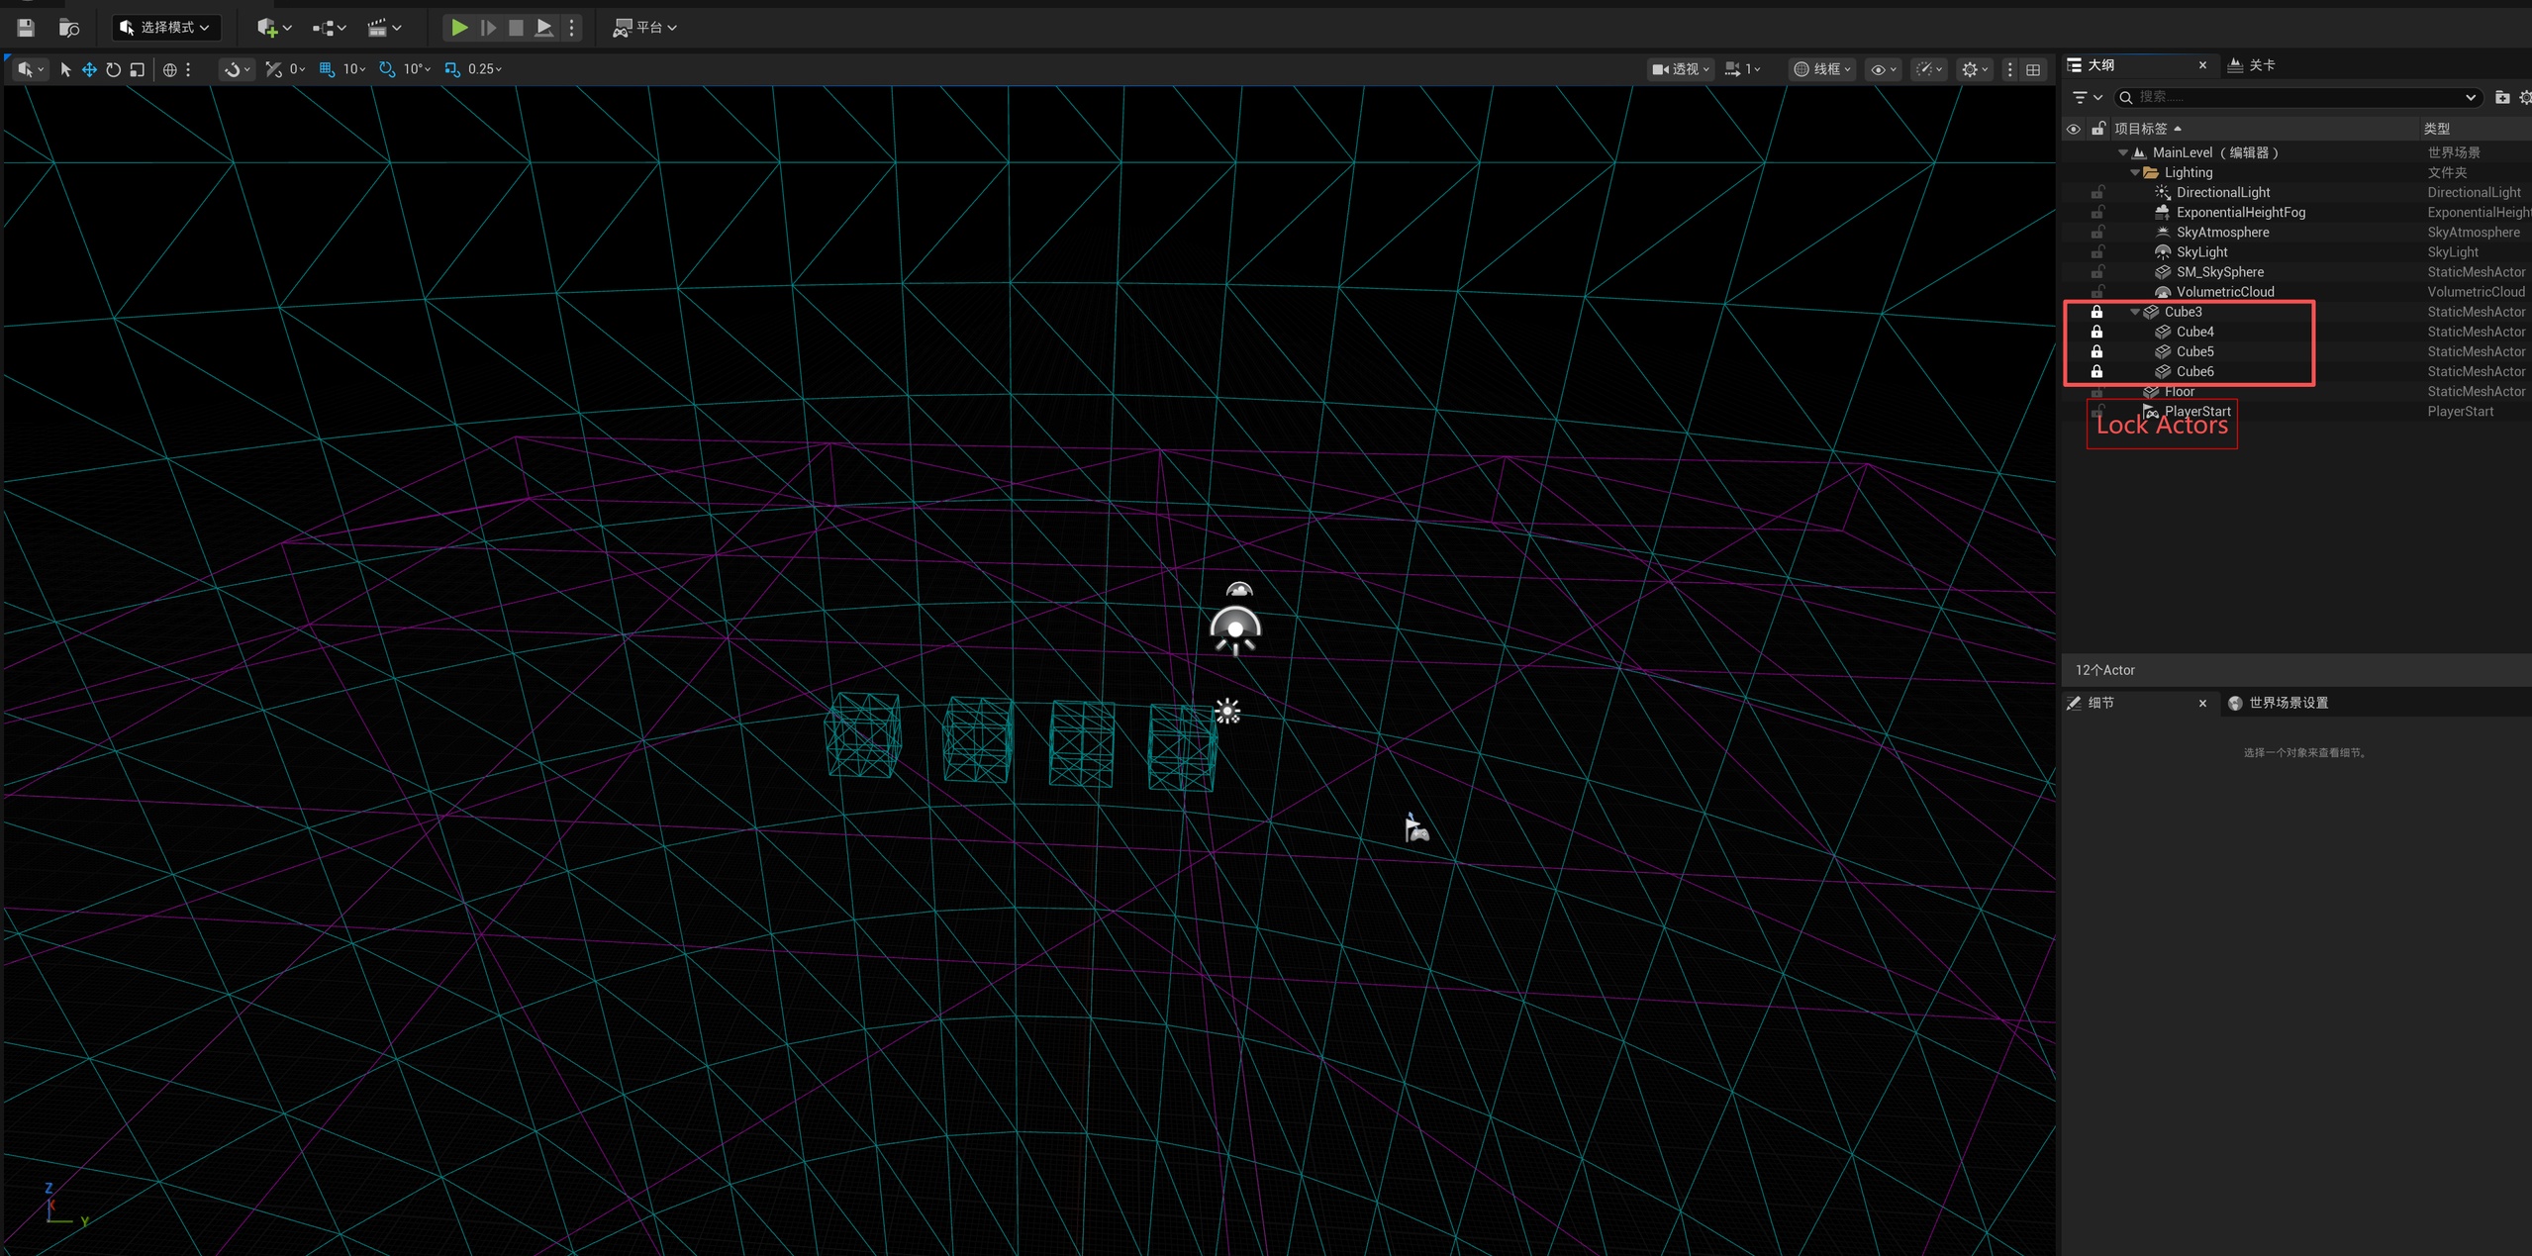Open the content browse icon next to save
Viewport: 2532px width, 1256px height.
coord(69,28)
